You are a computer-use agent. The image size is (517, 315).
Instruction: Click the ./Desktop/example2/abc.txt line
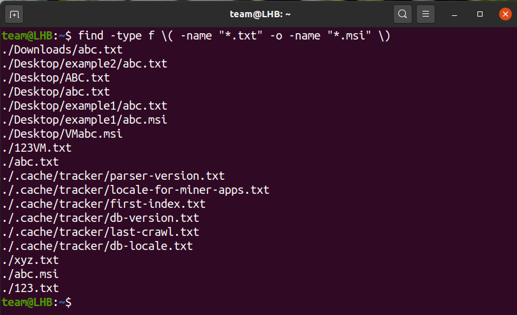click(84, 63)
